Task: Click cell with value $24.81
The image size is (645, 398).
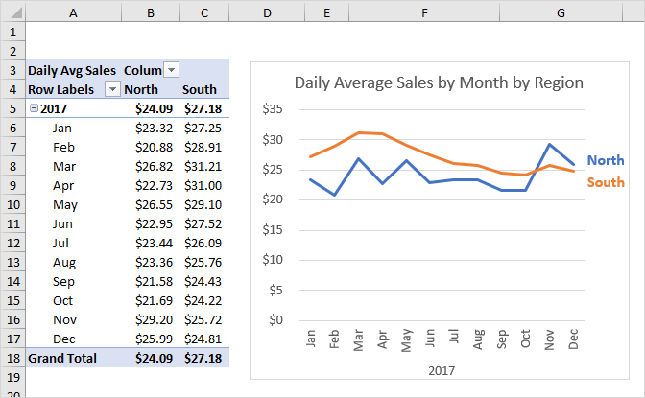Action: (204, 339)
